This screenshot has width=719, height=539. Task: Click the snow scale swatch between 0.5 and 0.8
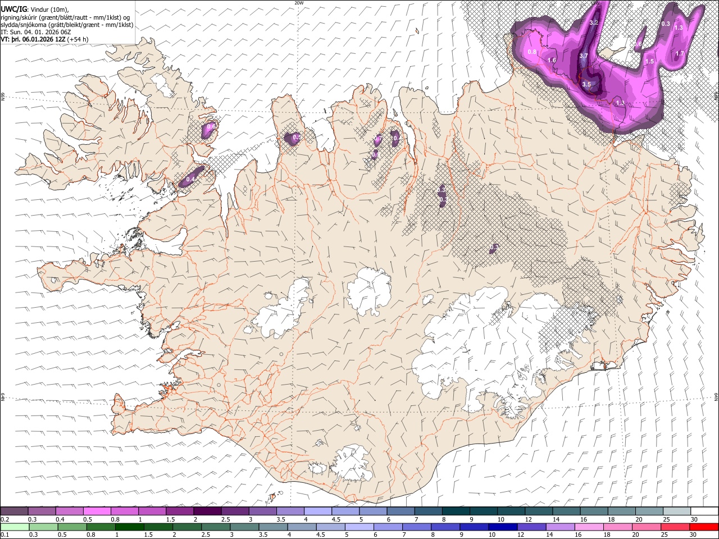pyautogui.click(x=97, y=511)
